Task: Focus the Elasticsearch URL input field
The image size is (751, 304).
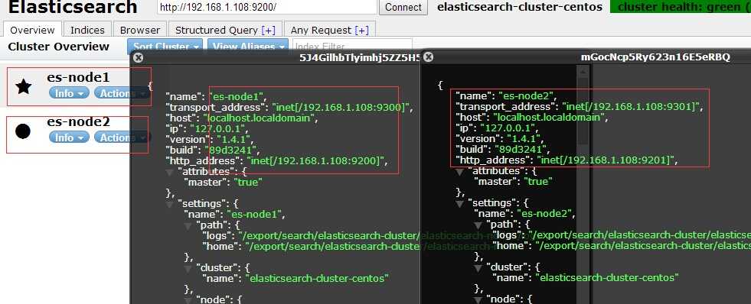Action: coord(266,7)
